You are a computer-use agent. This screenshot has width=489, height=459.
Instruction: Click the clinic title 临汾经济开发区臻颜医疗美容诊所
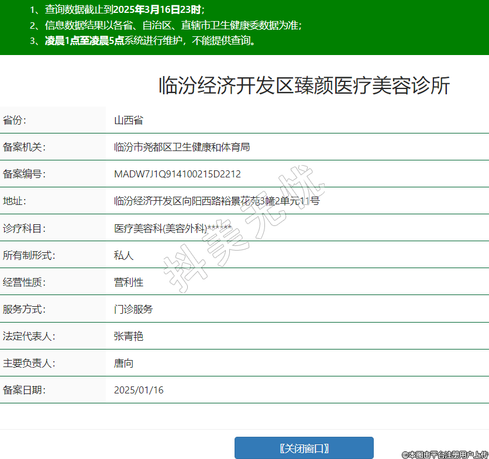point(304,86)
